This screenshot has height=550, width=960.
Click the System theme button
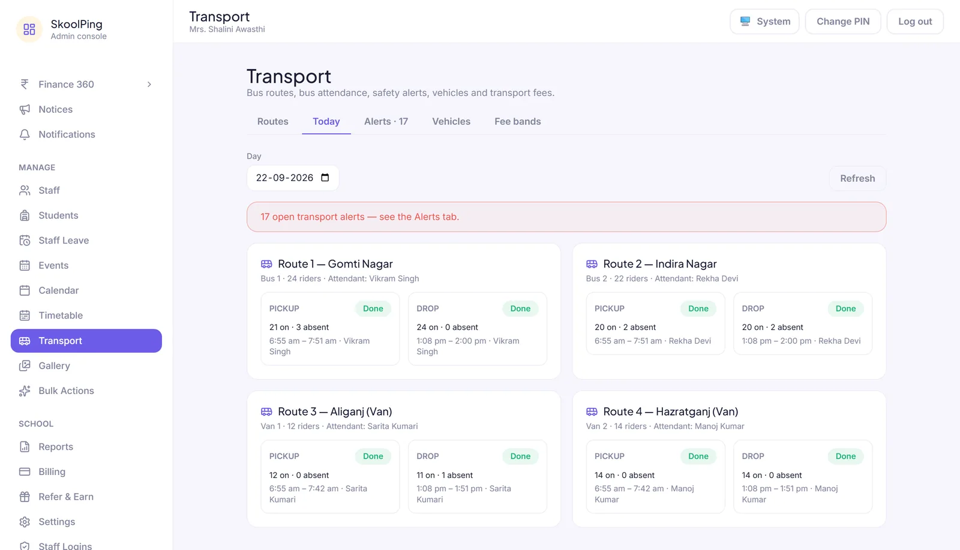[x=764, y=22]
